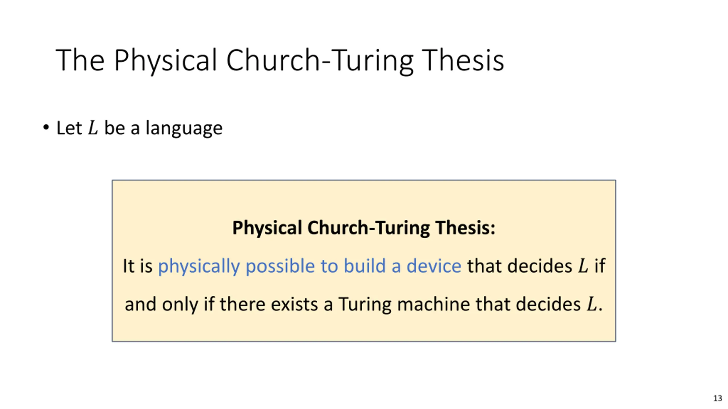This screenshot has height=409, width=728.
Task: Click the words 'It is' in the box
Action: (137, 266)
